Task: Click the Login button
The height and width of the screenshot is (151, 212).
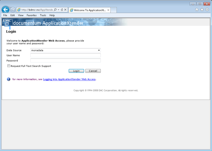Action: click(x=76, y=71)
